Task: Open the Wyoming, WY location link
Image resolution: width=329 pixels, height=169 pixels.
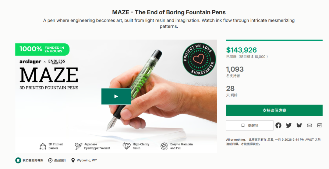Action: [x=87, y=160]
